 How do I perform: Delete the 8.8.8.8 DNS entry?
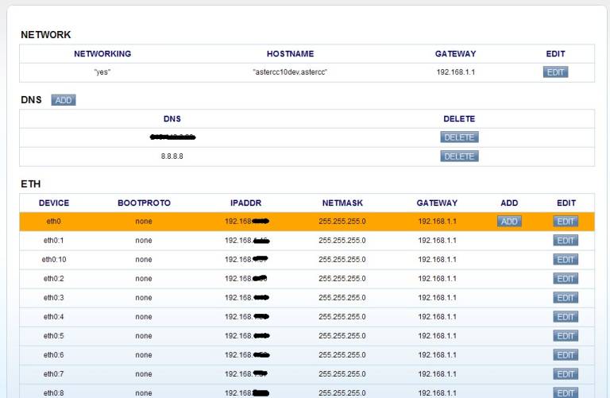point(459,156)
